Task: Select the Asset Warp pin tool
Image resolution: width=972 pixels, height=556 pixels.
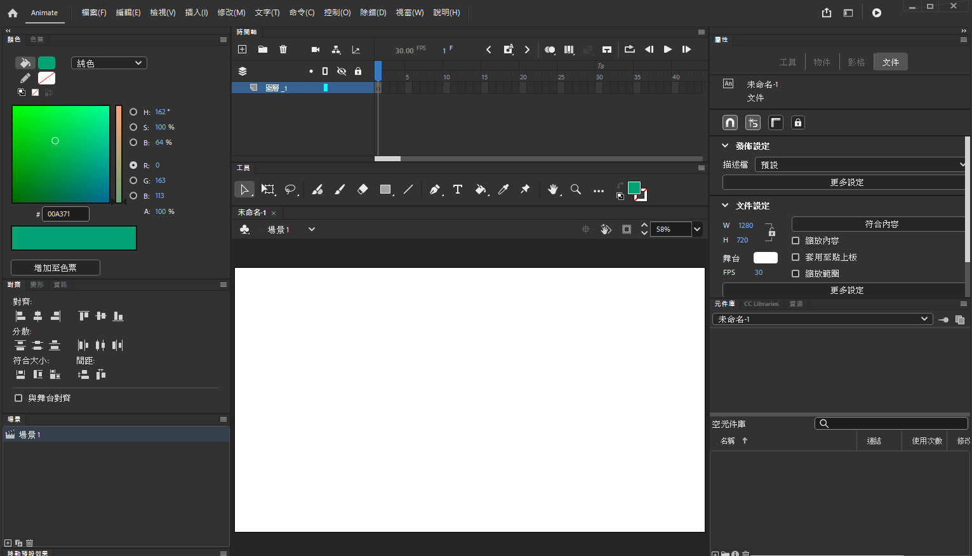Action: [525, 189]
